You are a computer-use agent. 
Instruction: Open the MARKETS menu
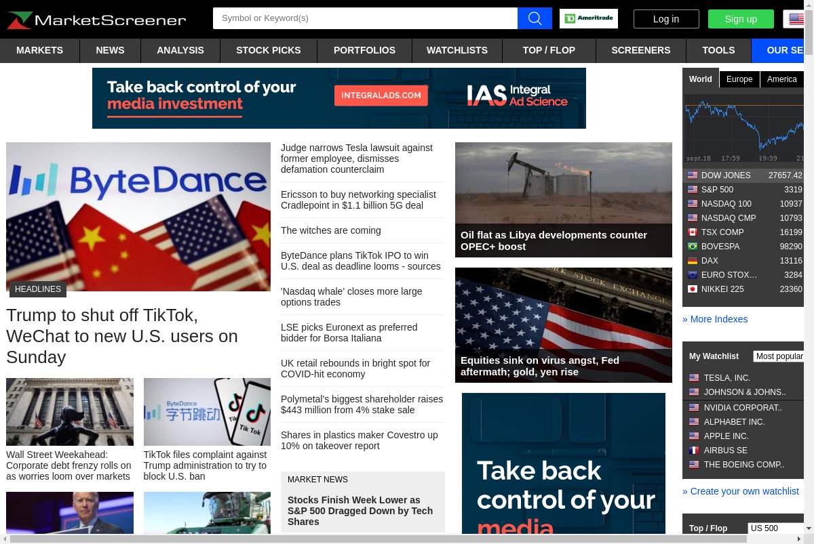coord(39,50)
